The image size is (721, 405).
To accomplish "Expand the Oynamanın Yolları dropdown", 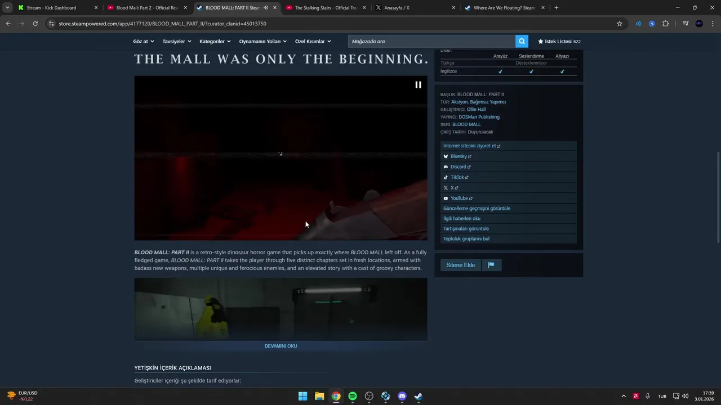I will (x=262, y=42).
